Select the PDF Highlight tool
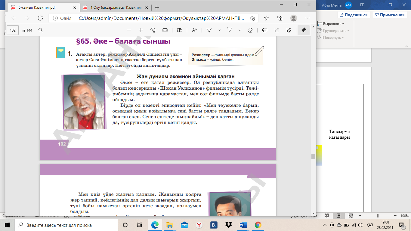The height and width of the screenshot is (231, 411). (230, 30)
